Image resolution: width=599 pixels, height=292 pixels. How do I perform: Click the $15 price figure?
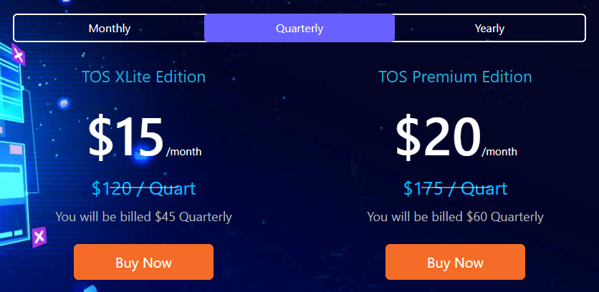(126, 137)
